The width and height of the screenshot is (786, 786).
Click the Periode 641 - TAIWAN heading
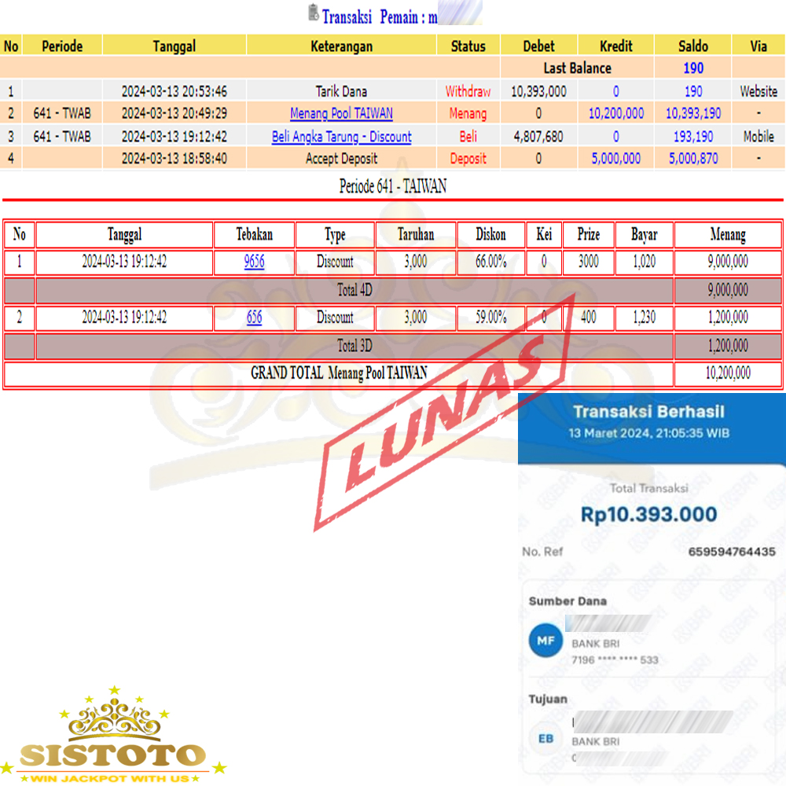(392, 186)
